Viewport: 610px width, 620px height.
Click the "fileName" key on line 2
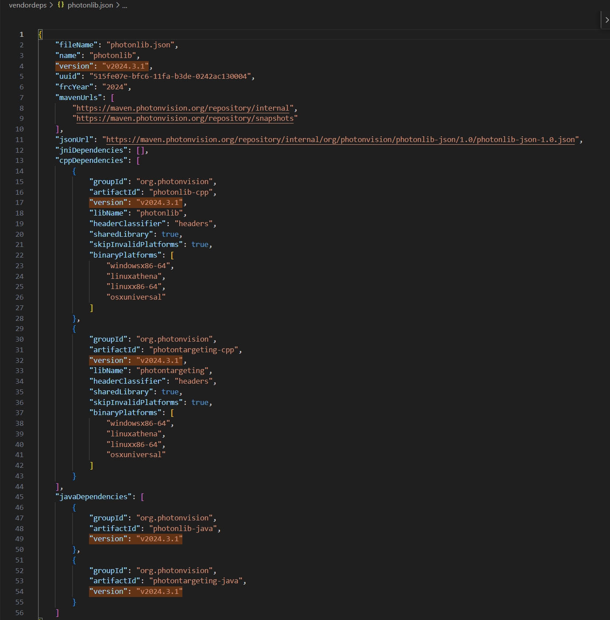point(77,45)
